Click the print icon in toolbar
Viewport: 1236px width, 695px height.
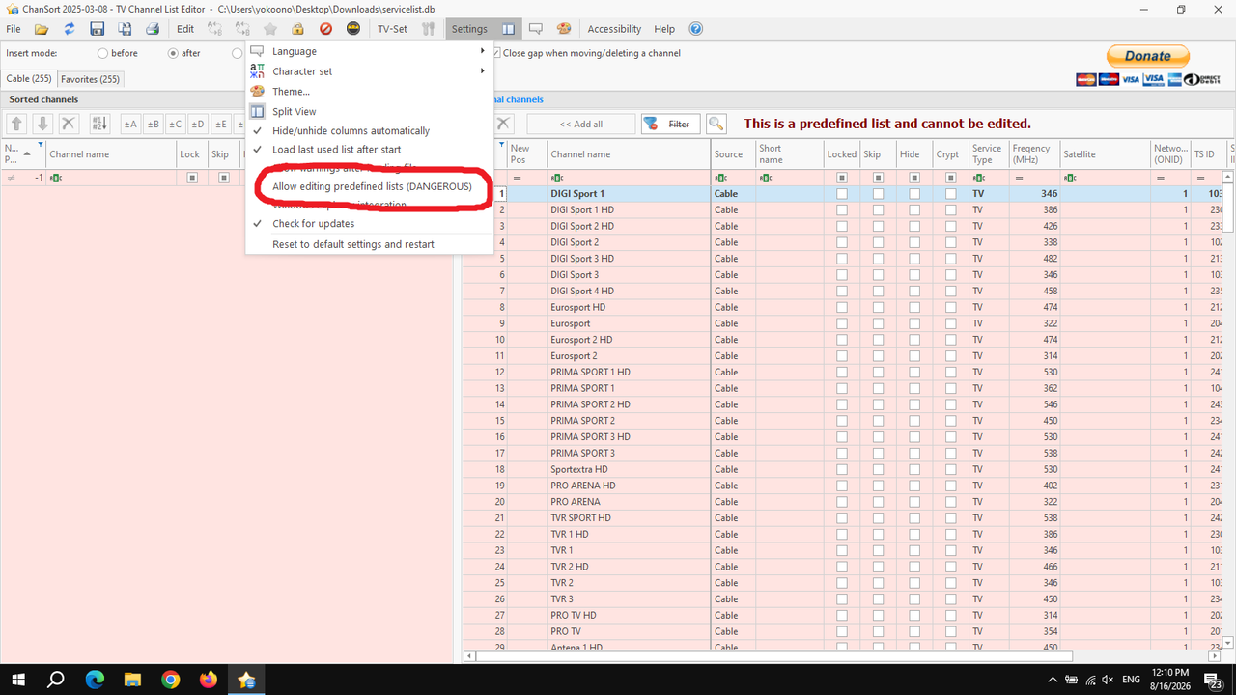(152, 29)
